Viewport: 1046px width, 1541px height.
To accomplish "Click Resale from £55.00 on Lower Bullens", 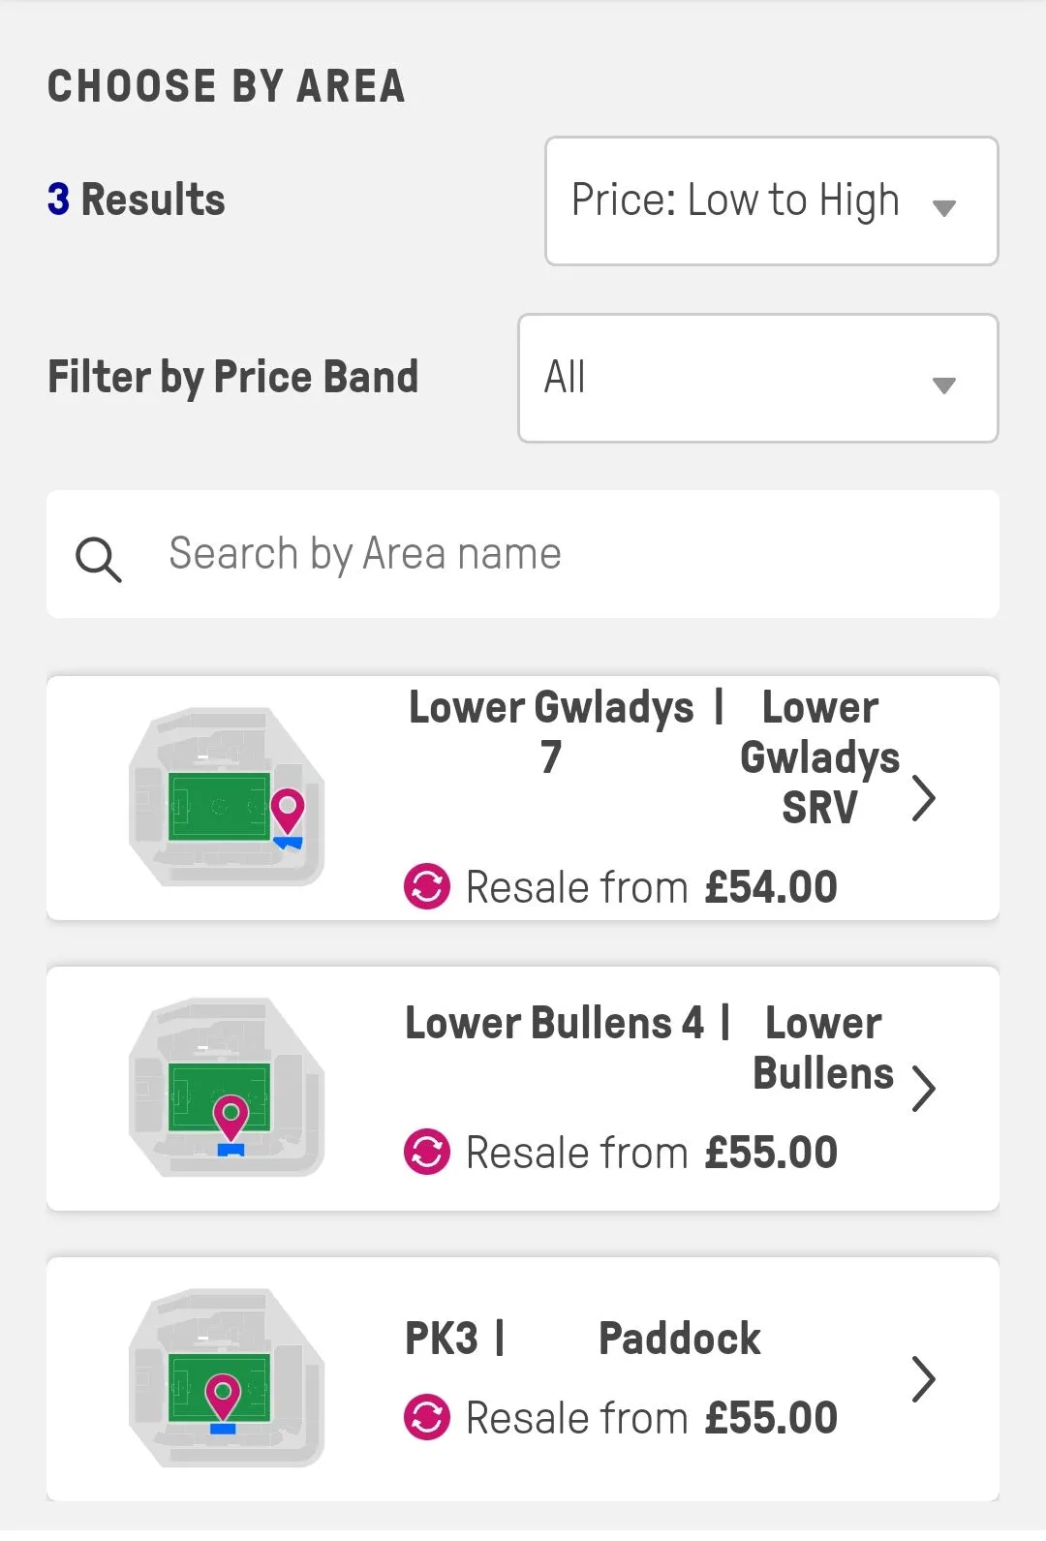I will tap(651, 1153).
